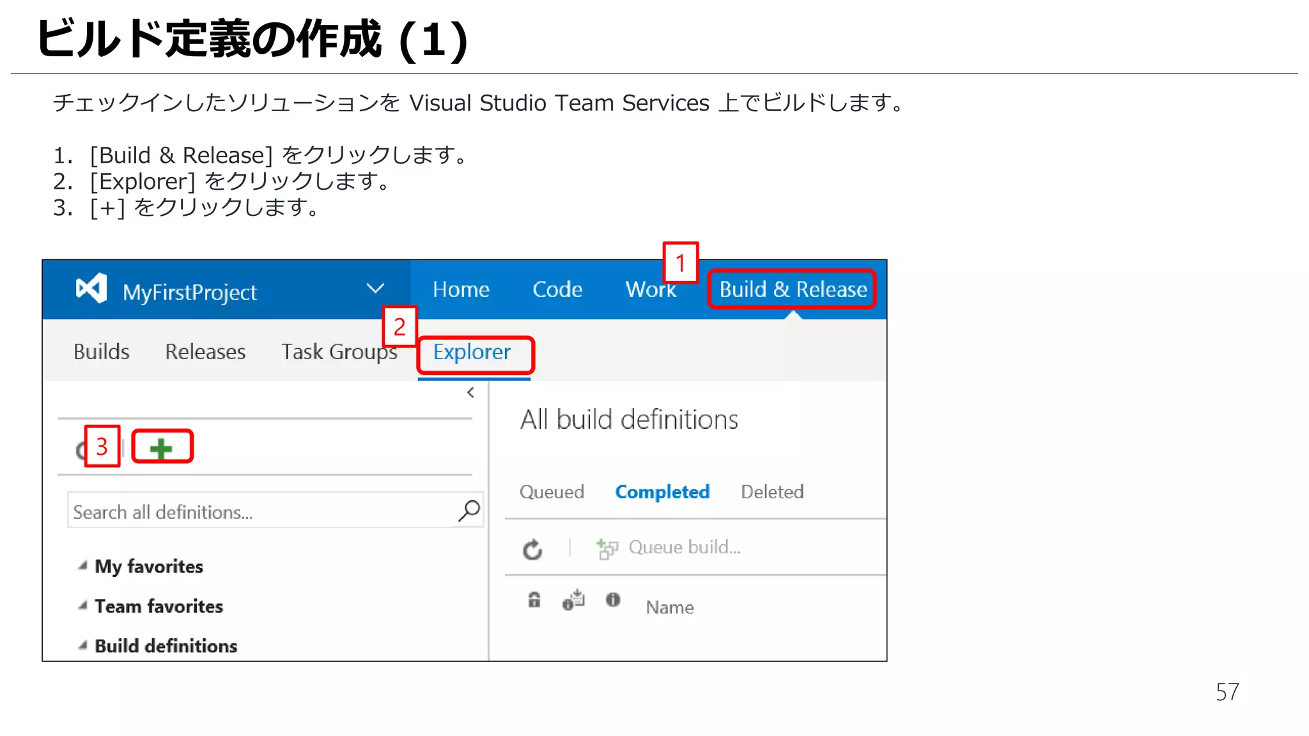Screen dimensions: 1309x736
Task: Open the Code hub
Action: pos(557,289)
